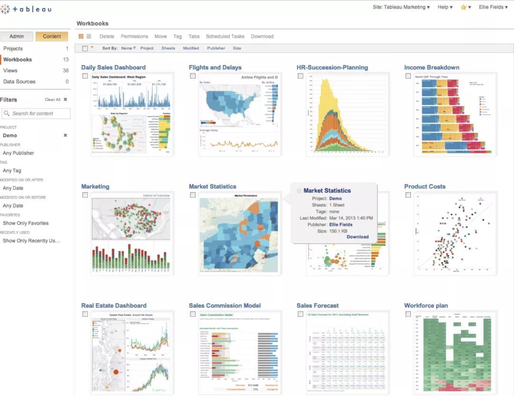Focus the Search for content field

coord(36,113)
